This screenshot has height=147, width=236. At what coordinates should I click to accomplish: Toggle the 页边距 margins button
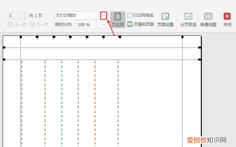(x=118, y=20)
